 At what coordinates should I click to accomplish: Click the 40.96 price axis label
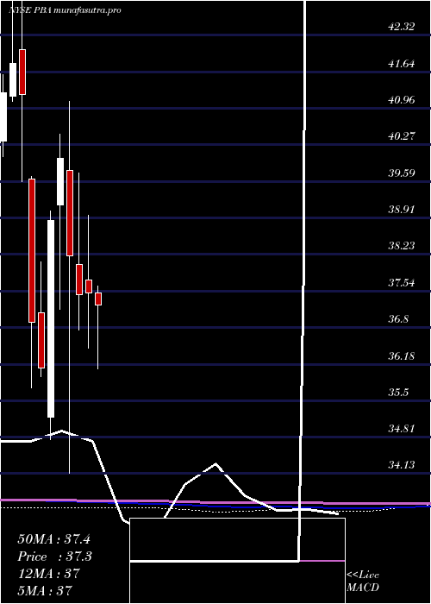pos(402,100)
